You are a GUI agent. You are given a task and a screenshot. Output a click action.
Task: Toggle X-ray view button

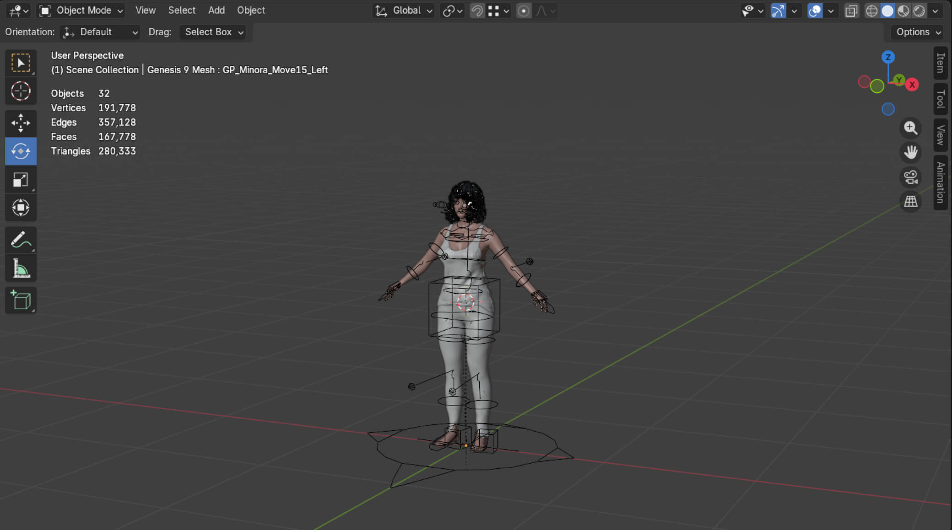851,11
